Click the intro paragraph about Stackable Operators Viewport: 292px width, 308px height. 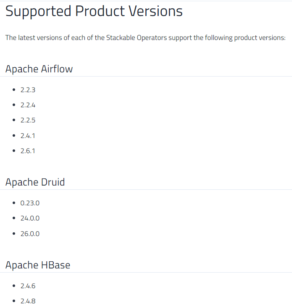click(145, 37)
